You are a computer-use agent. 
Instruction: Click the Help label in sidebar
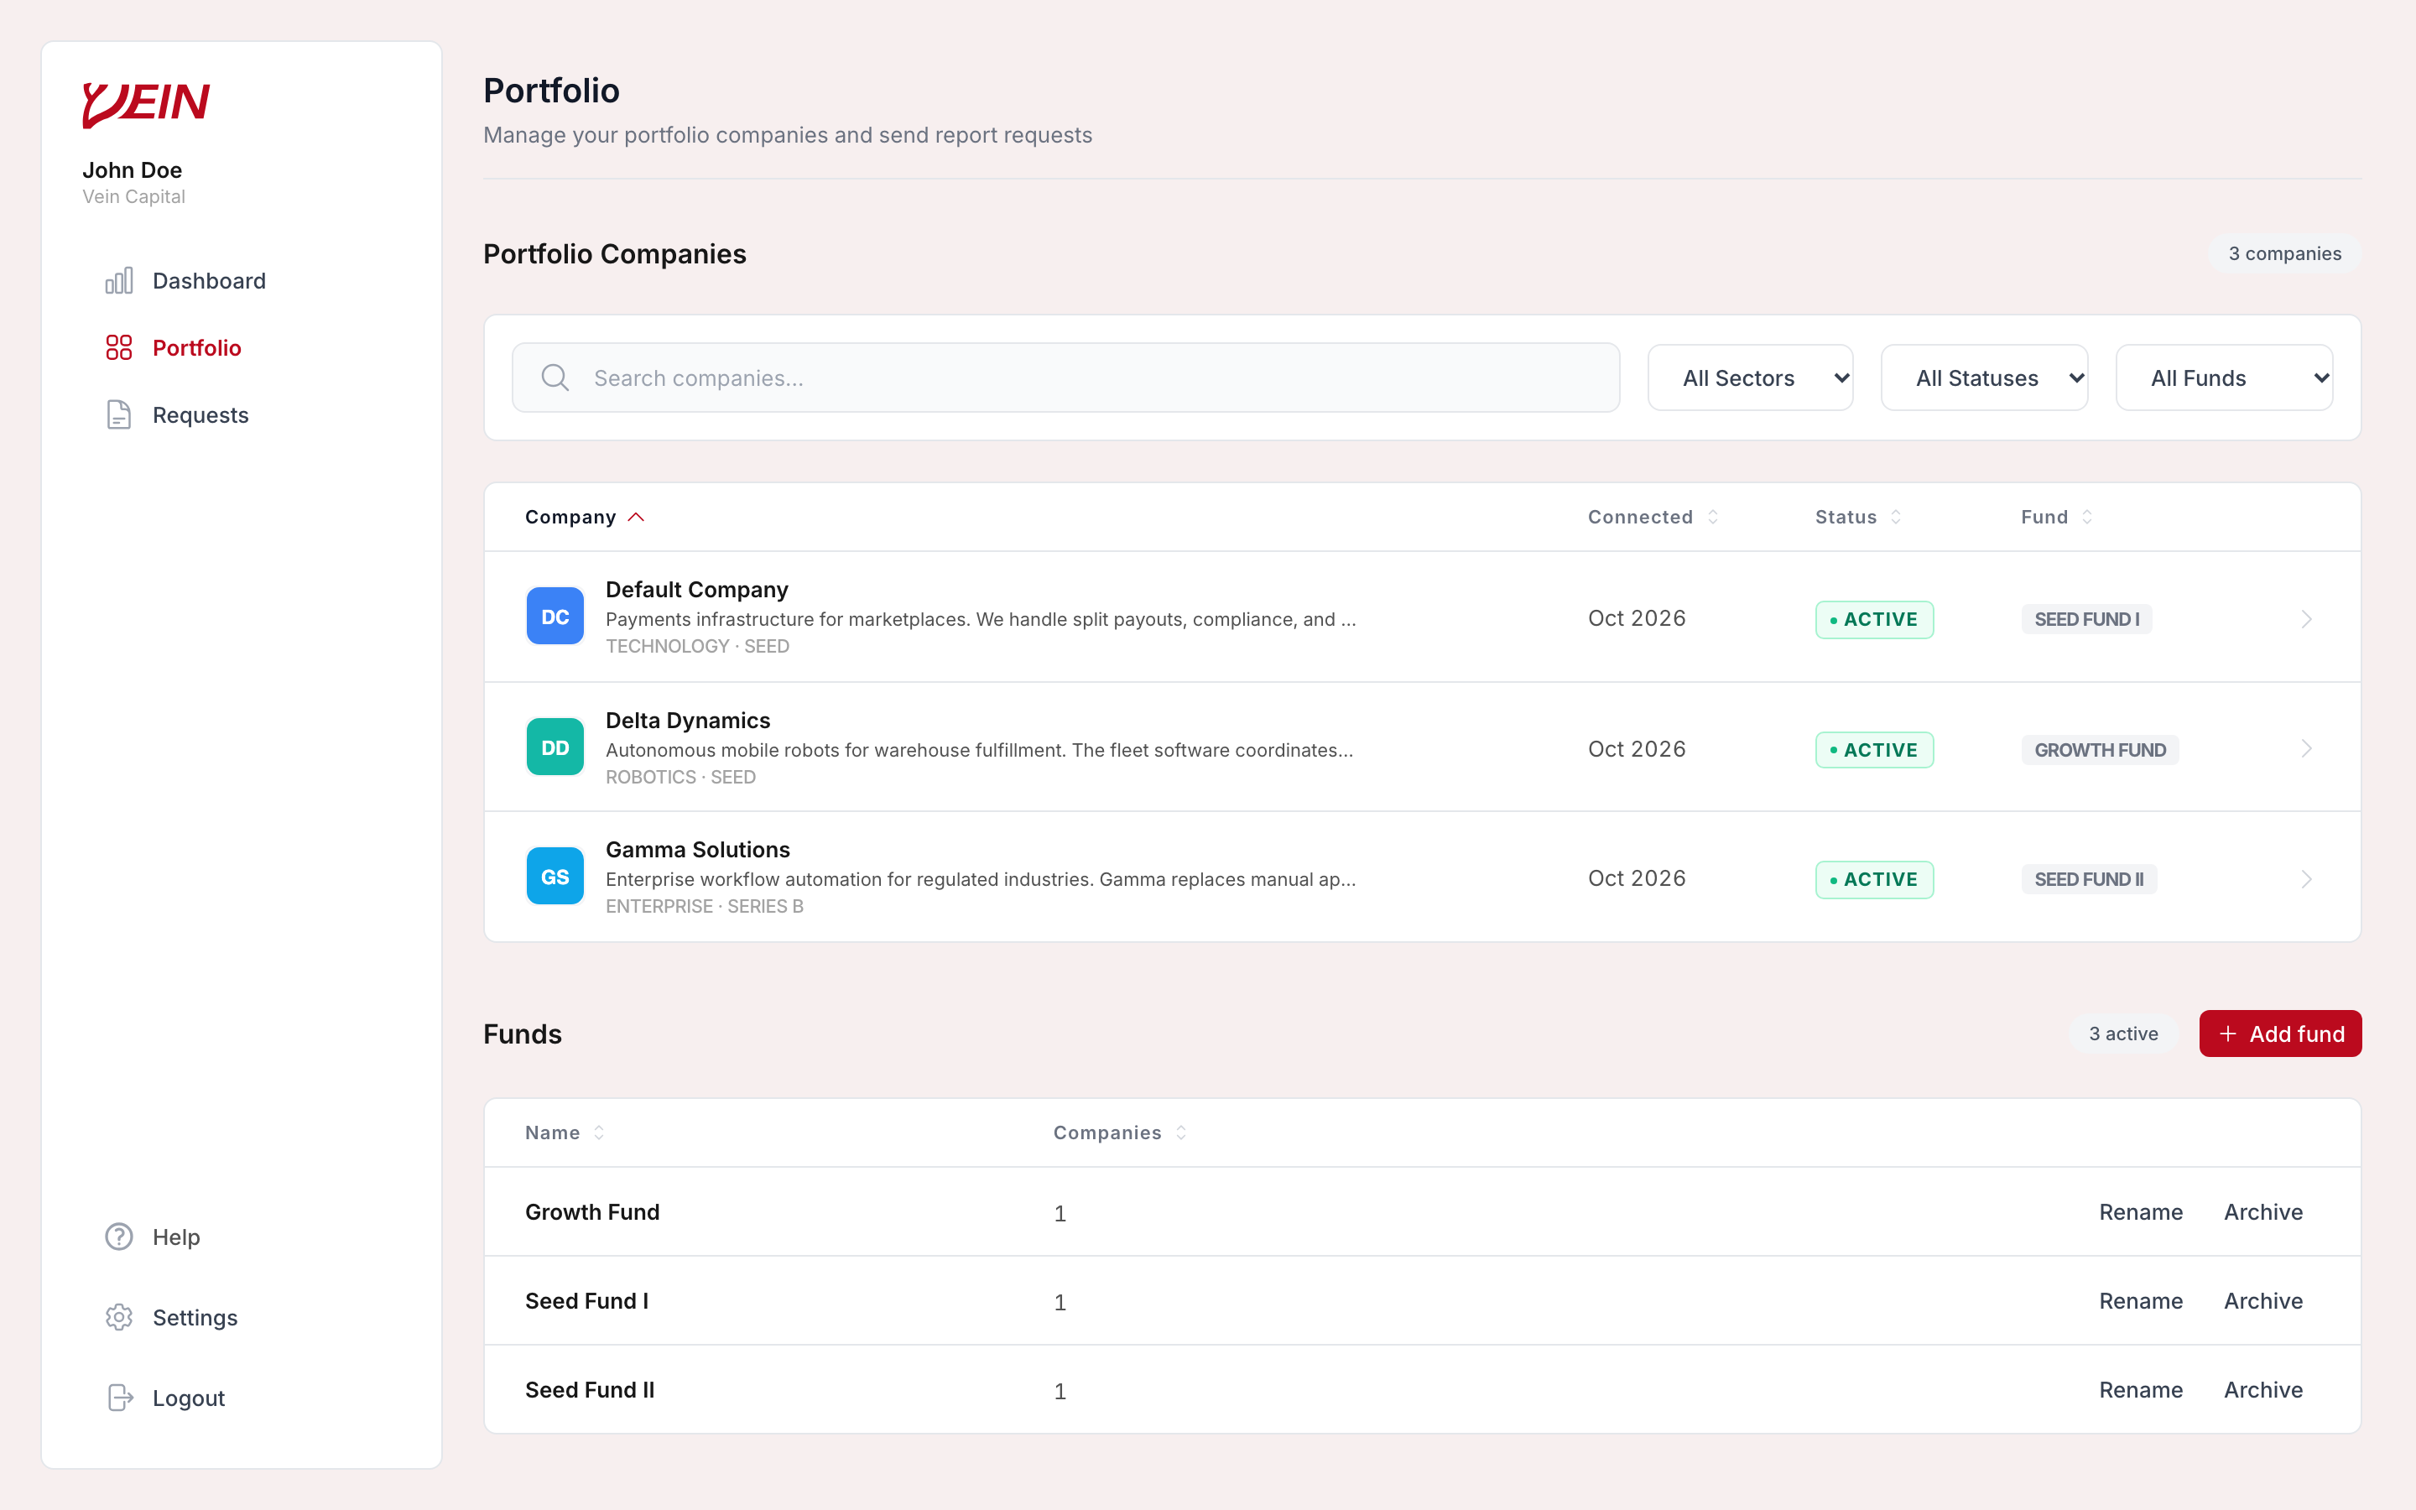click(x=177, y=1237)
